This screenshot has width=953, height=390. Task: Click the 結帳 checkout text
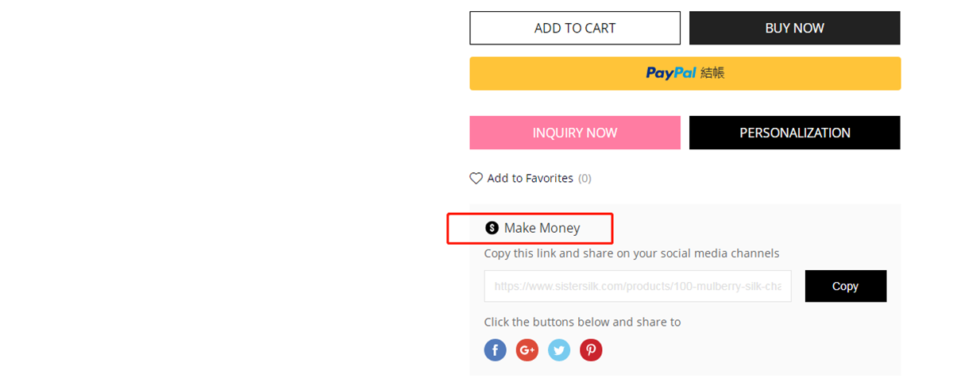[712, 73]
